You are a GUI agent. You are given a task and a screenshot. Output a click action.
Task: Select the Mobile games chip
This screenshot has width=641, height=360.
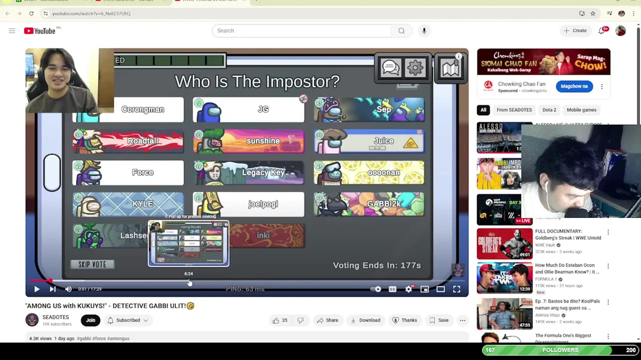coord(581,110)
